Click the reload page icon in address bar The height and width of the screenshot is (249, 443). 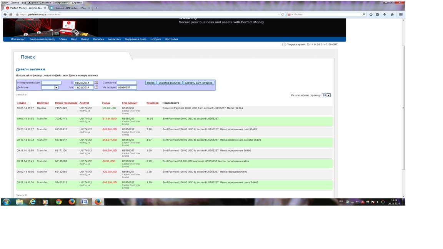coord(283,14)
